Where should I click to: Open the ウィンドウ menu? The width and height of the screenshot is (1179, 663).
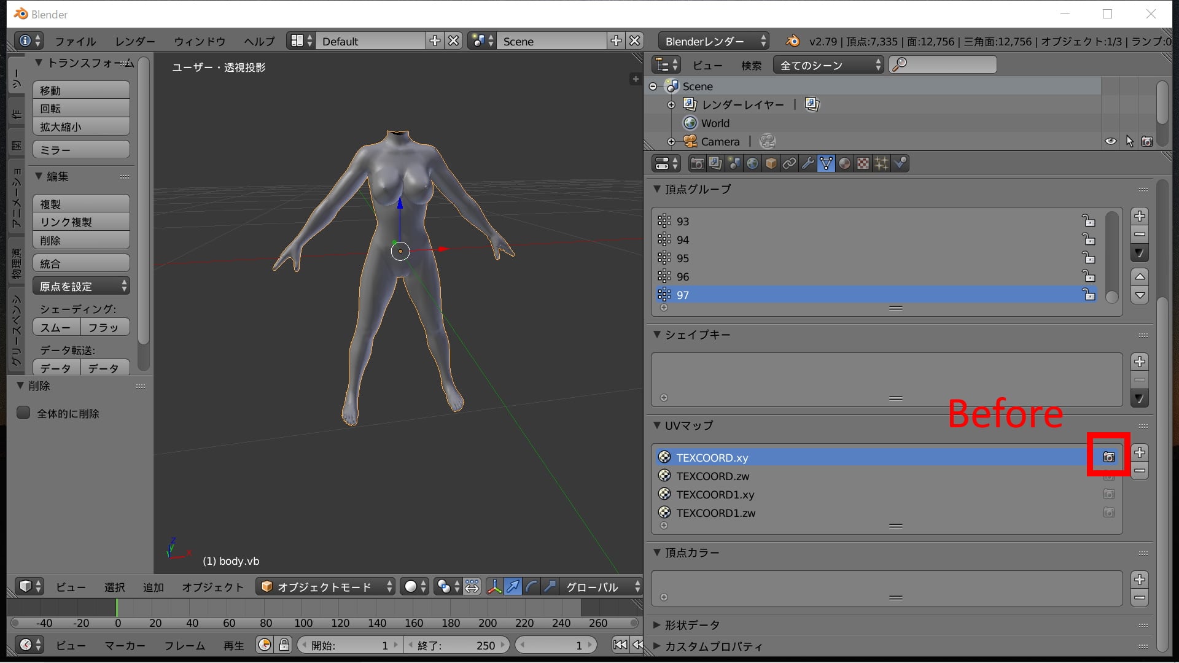coord(200,41)
